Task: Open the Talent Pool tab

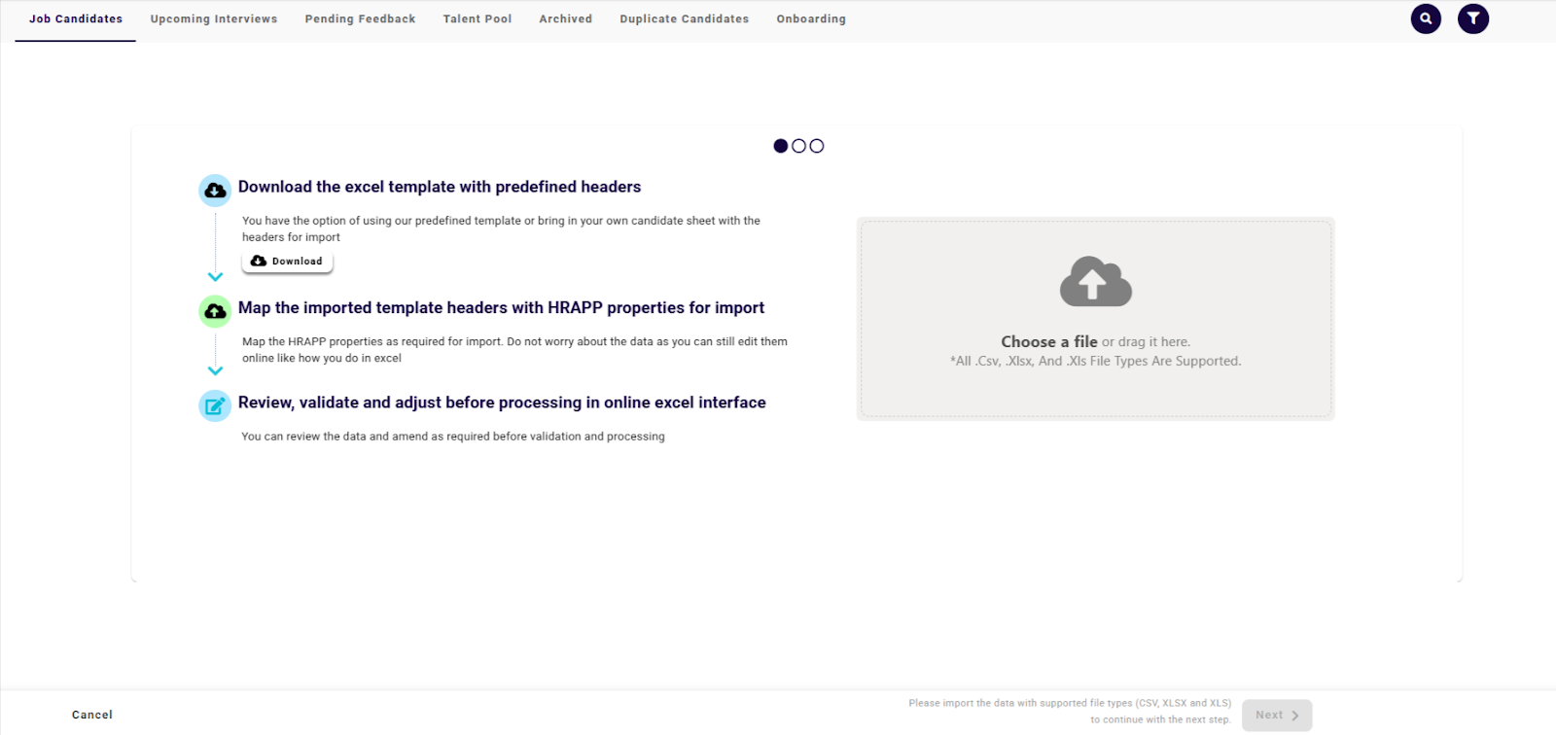Action: 477,19
